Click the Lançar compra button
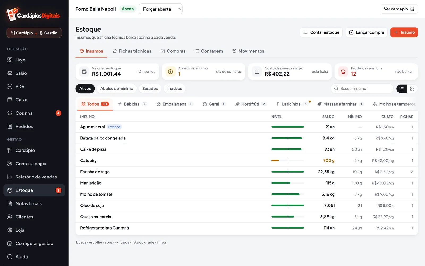425x266 pixels. (366, 32)
